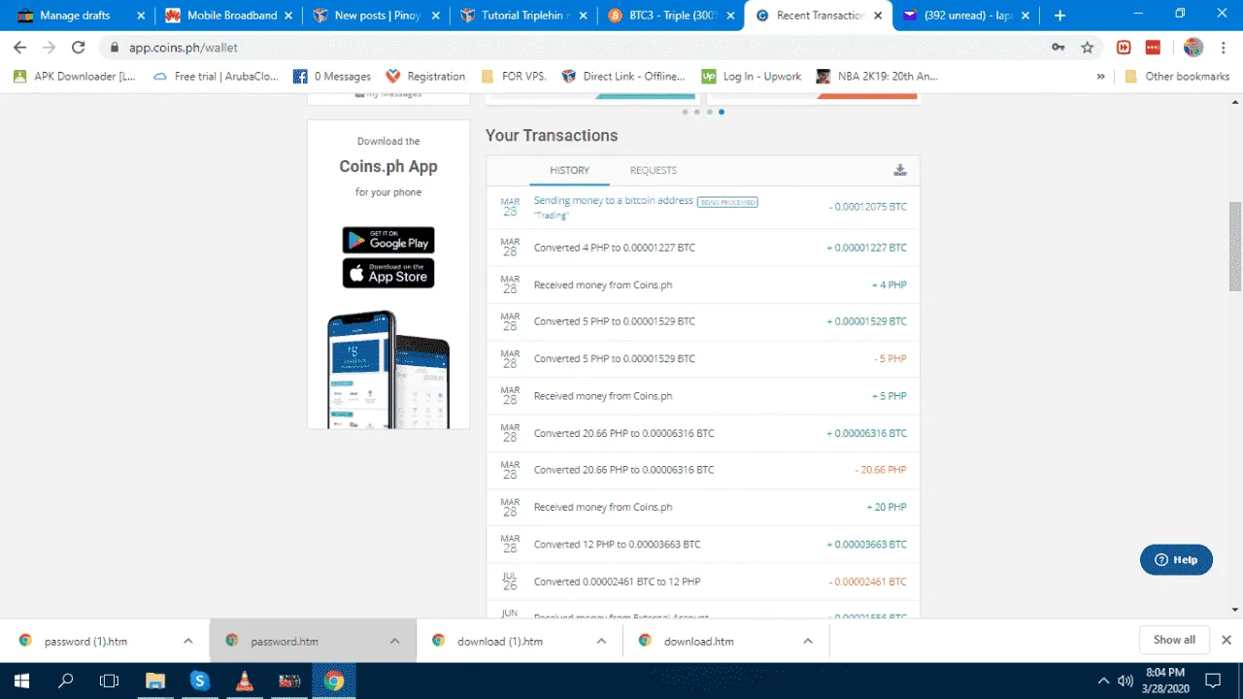Select the fourth carousel dot indicator
Viewport: 1243px width, 699px height.
721,112
